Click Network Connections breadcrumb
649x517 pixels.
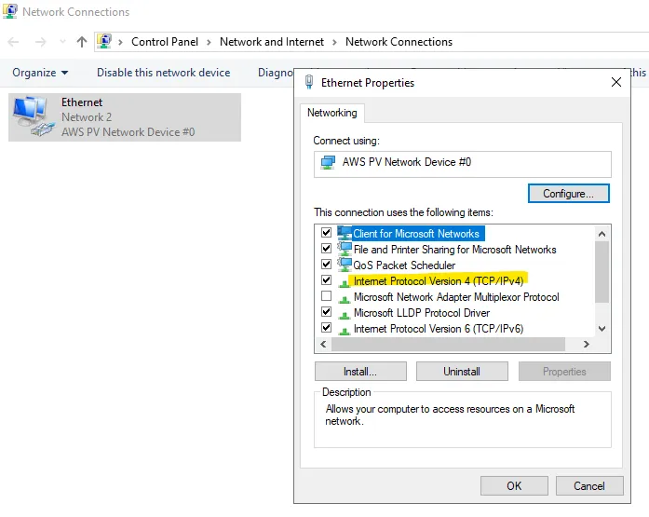(399, 42)
